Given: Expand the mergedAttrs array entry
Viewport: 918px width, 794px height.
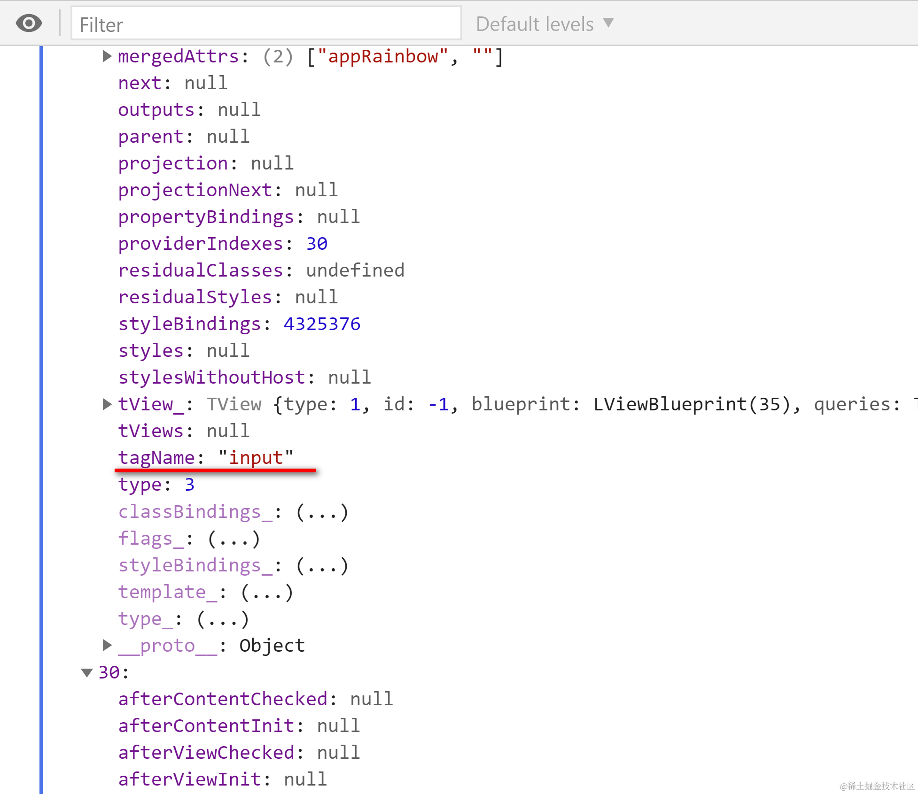Looking at the screenshot, I should tap(107, 56).
